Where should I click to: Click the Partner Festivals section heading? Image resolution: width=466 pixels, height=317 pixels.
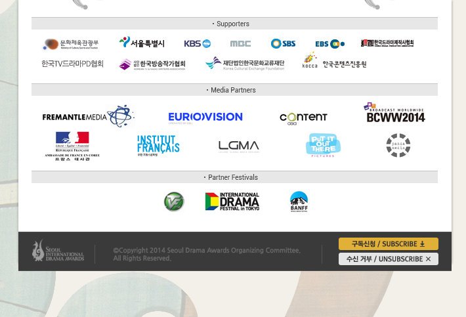pos(234,177)
